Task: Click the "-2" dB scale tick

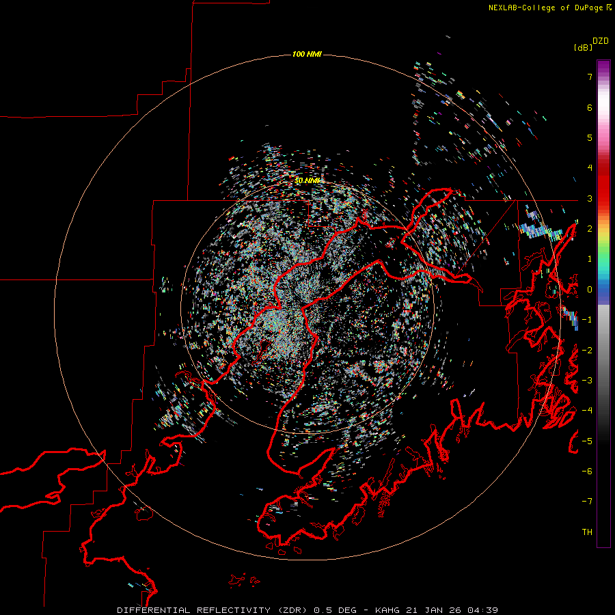Action: (587, 350)
